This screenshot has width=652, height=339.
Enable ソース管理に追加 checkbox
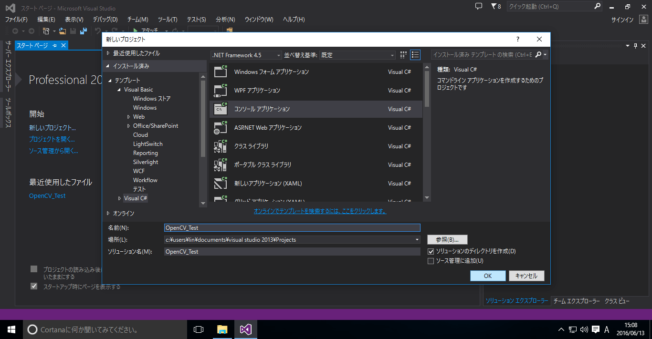[431, 261]
